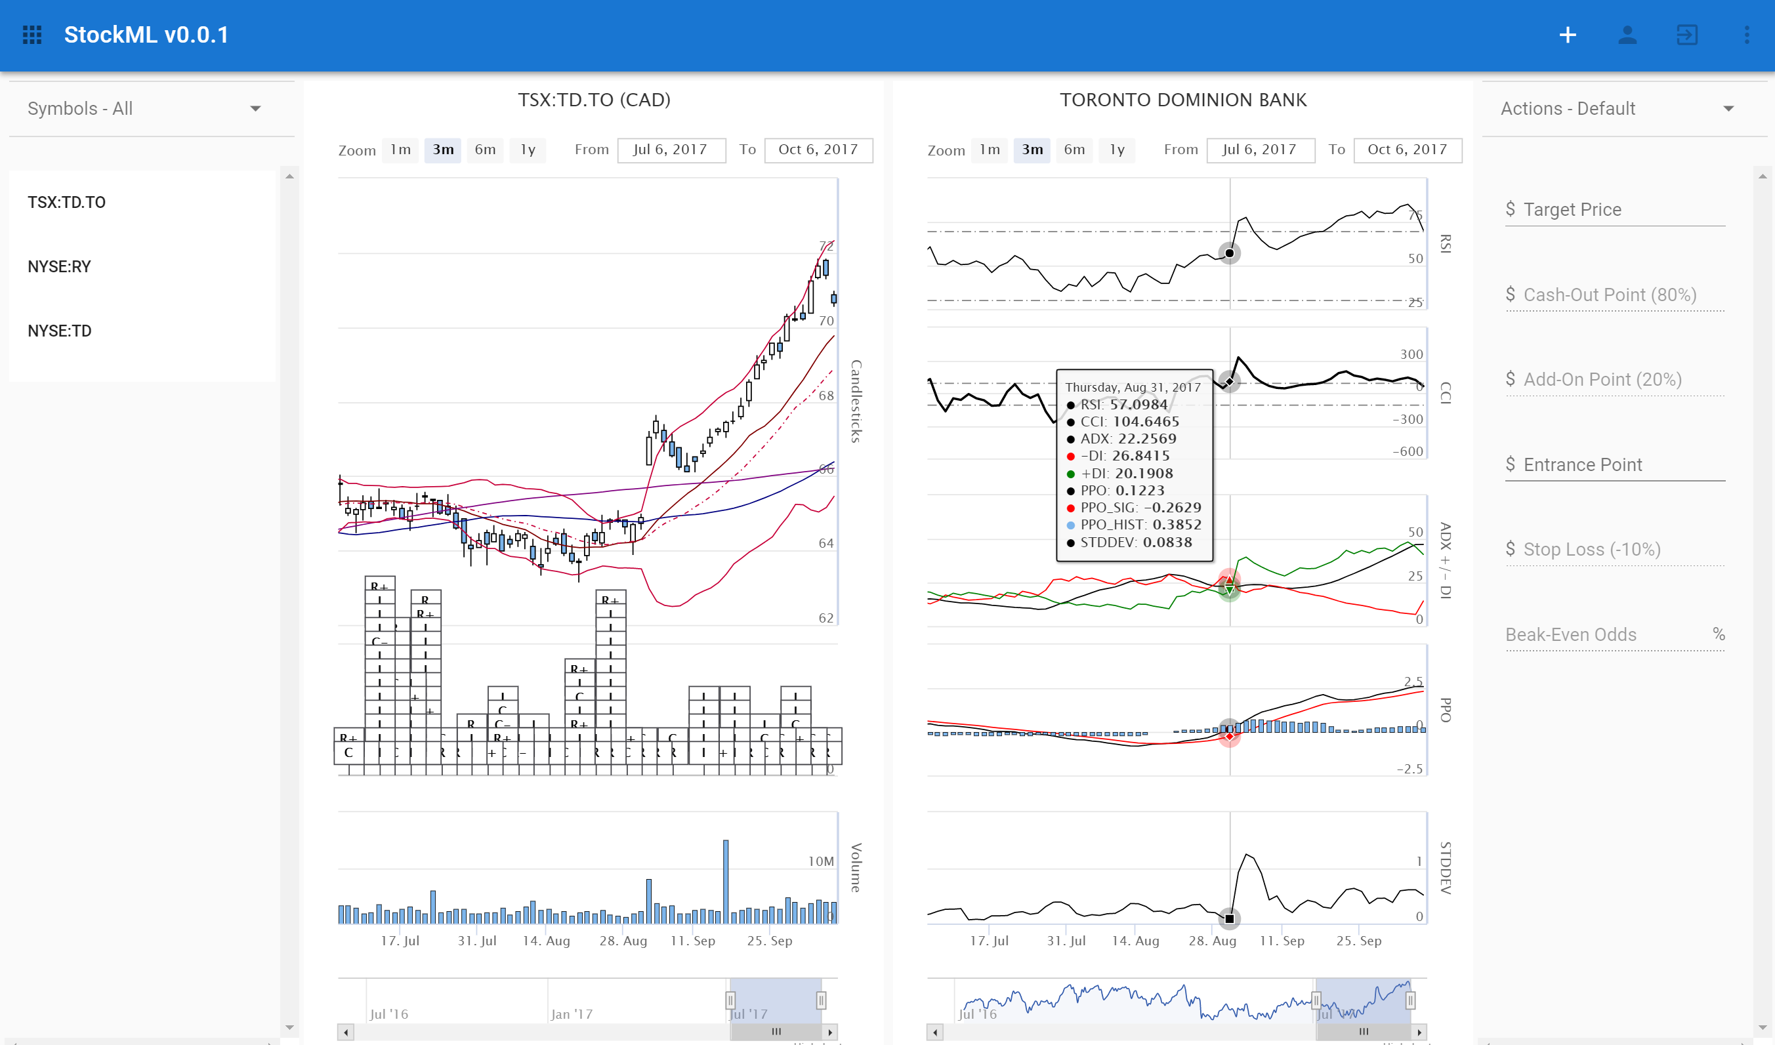Set indicator chart zoom to 6m
The width and height of the screenshot is (1775, 1045).
click(x=1074, y=150)
